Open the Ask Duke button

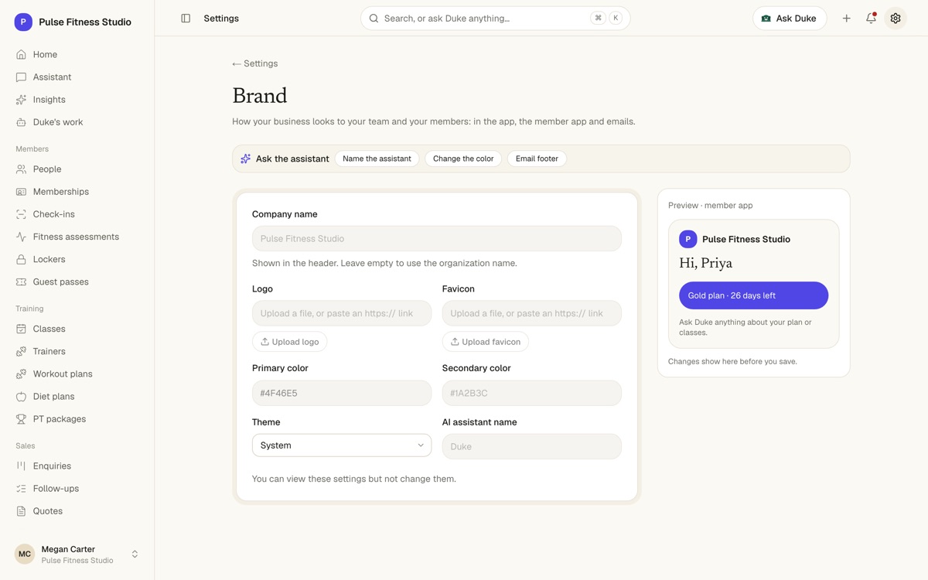790,19
